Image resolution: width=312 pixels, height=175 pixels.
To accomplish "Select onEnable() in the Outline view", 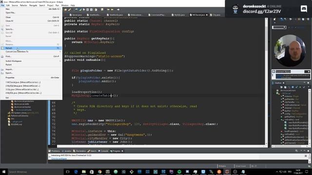I will tap(292, 120).
